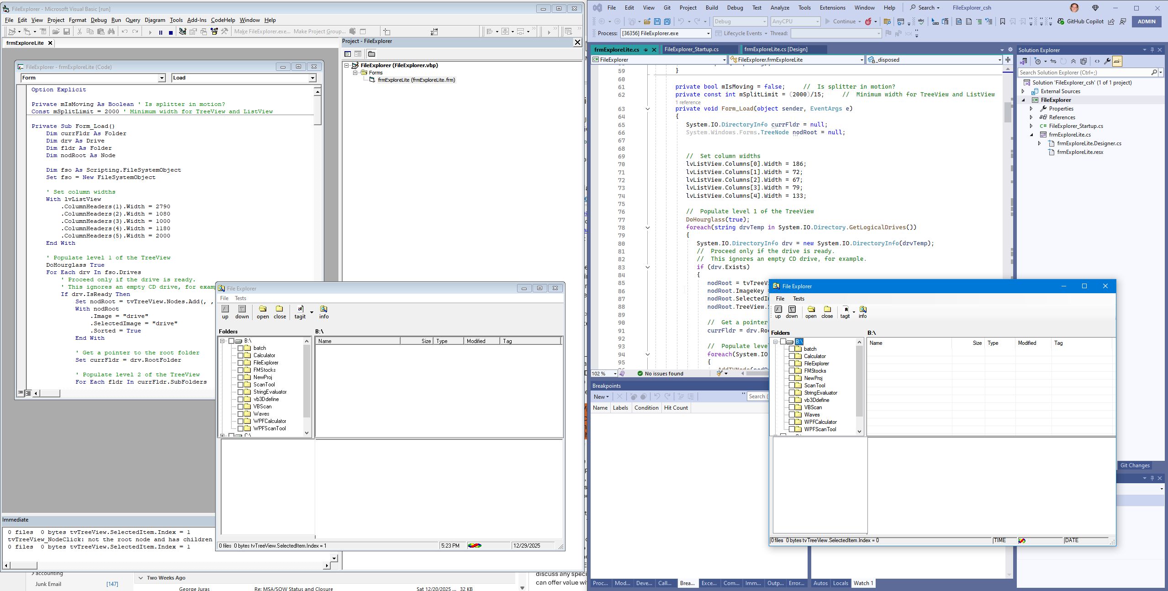Expand the References node in Solution Explorer

[1032, 117]
